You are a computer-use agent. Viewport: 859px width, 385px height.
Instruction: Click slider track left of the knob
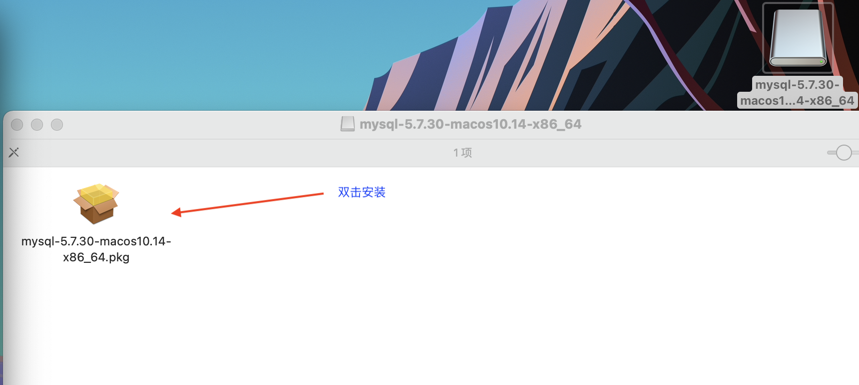831,153
